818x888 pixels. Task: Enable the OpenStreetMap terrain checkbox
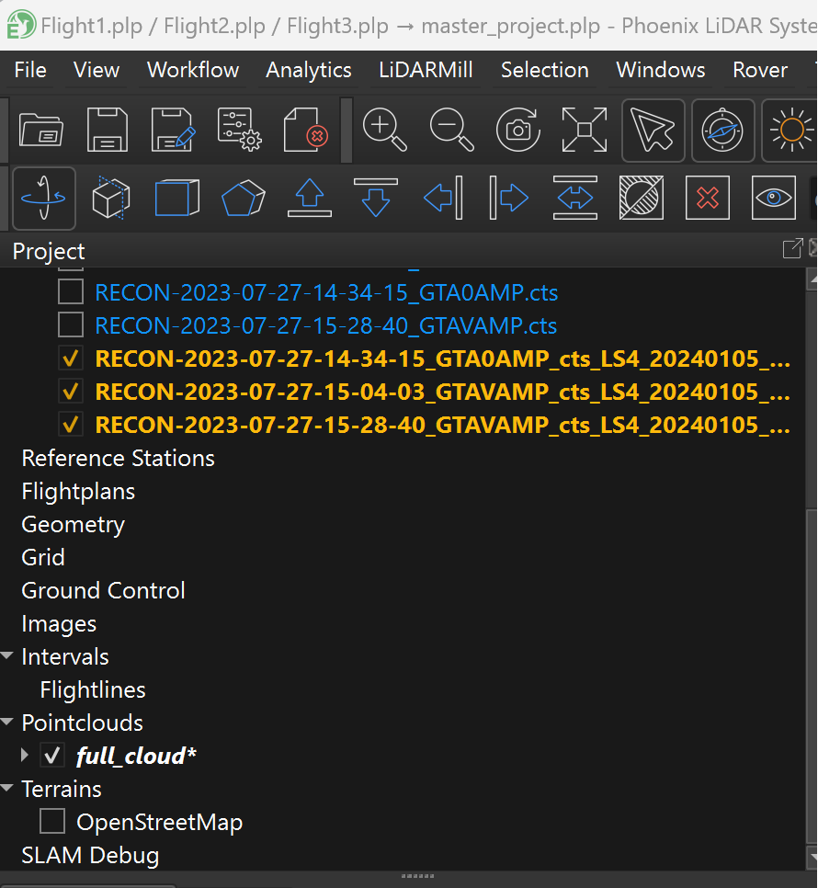52,822
